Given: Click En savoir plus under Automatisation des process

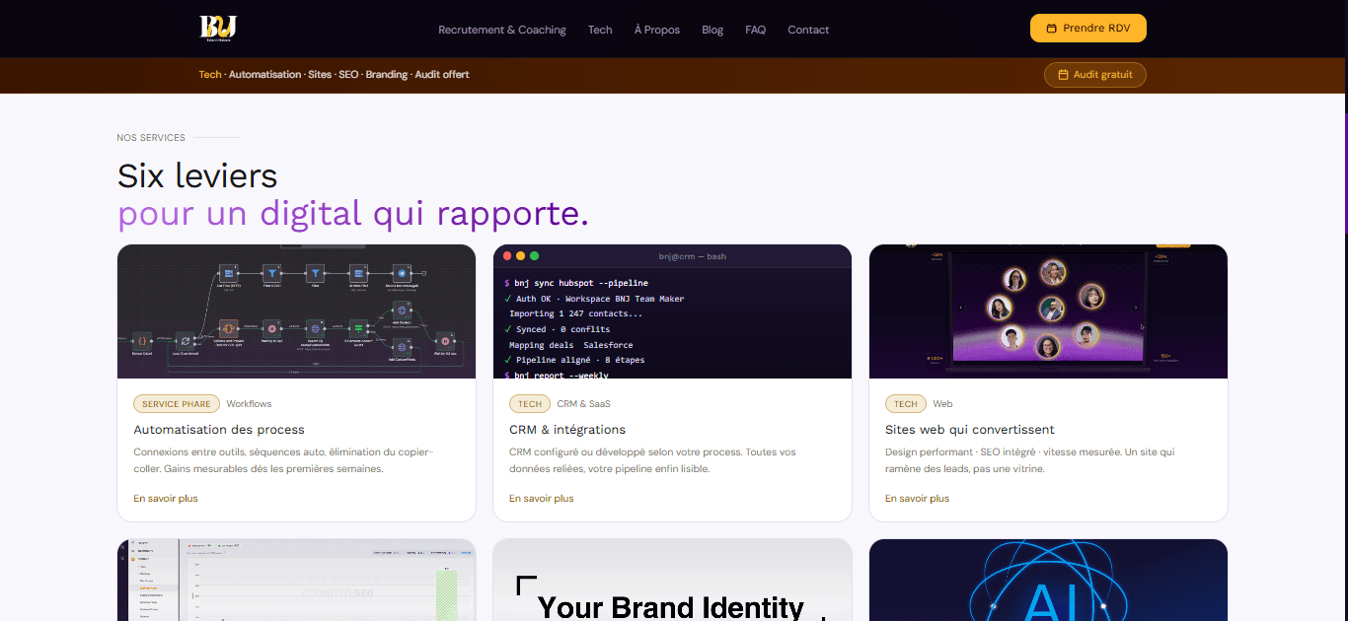Looking at the screenshot, I should coord(166,499).
